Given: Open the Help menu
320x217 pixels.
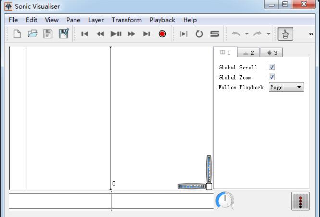Looking at the screenshot, I should (x=190, y=20).
